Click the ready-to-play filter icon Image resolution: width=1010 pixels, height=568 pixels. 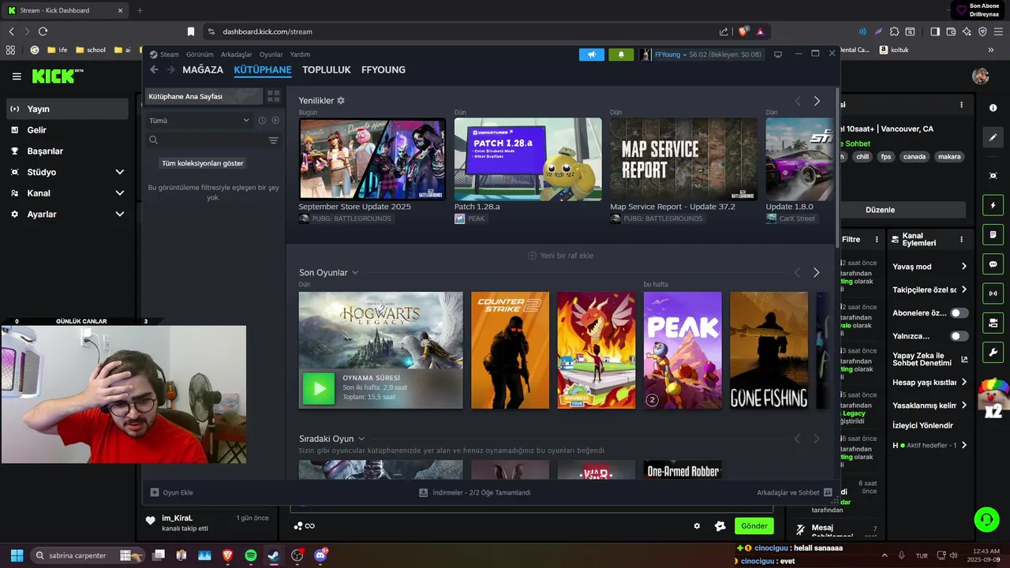275,121
